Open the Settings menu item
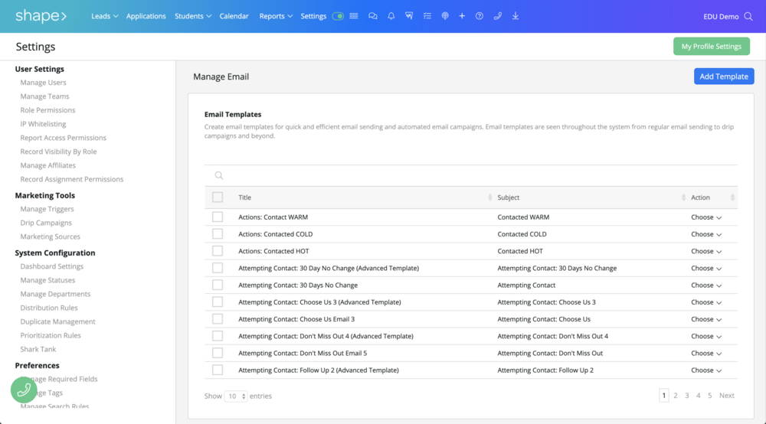The width and height of the screenshot is (766, 424). (x=313, y=16)
